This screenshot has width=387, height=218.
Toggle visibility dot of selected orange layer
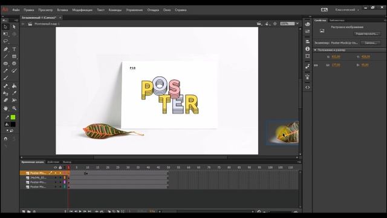56,173
